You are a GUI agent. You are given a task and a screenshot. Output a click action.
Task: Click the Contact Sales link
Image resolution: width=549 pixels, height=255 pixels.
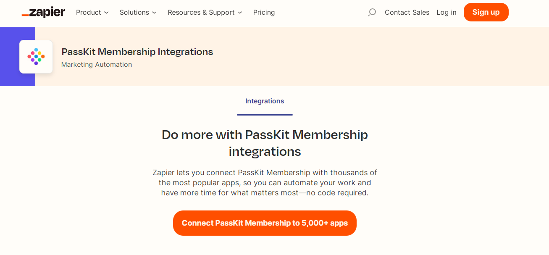click(407, 13)
